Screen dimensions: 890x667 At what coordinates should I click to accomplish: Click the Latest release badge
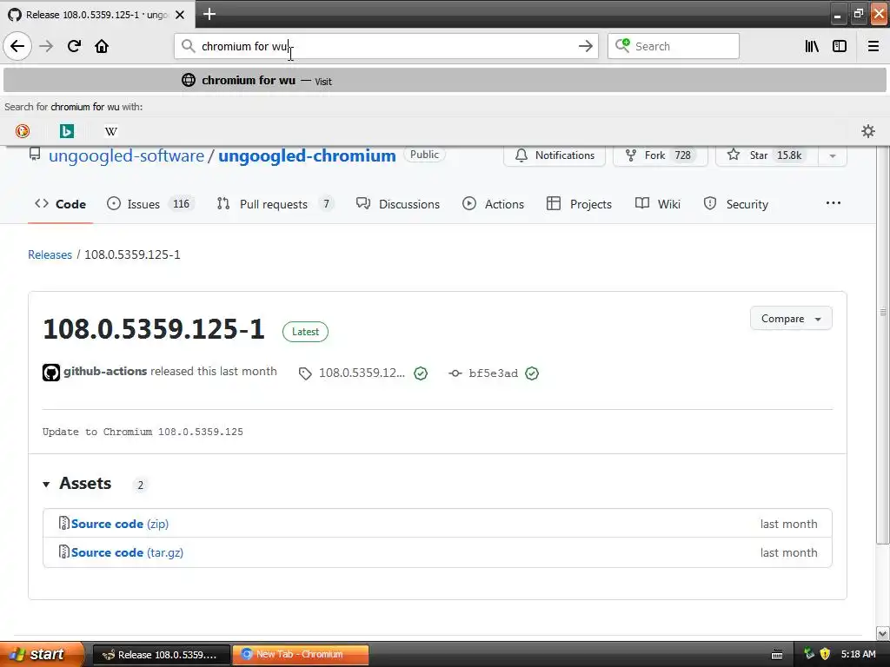point(305,332)
